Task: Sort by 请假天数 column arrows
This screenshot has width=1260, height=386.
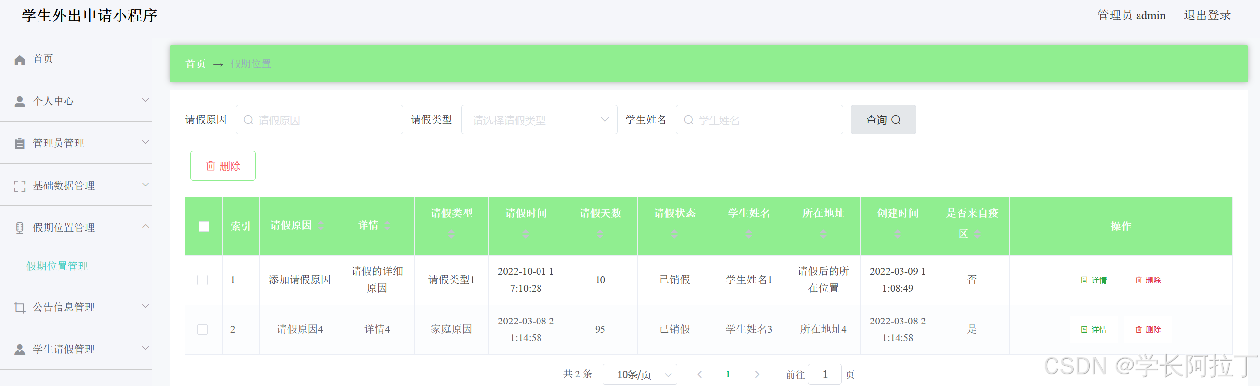Action: coord(600,234)
